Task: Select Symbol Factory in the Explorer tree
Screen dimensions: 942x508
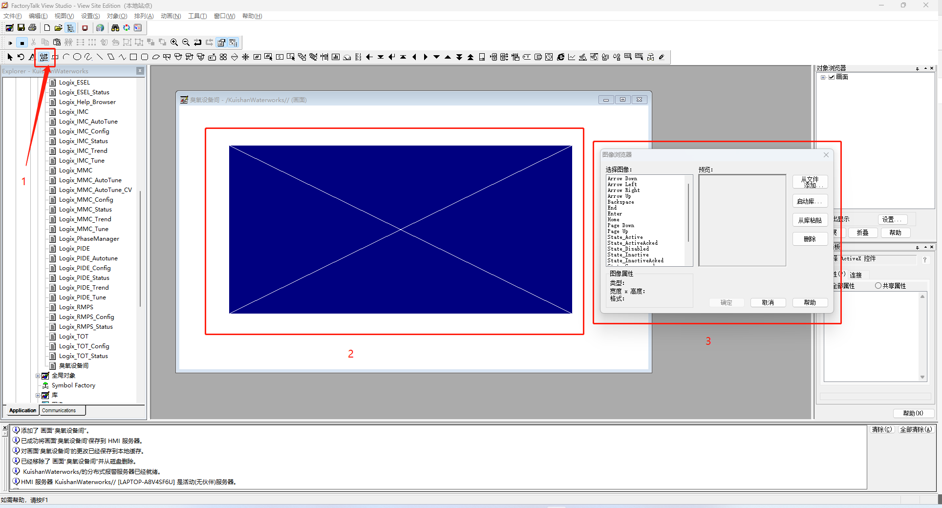Action: [x=73, y=385]
